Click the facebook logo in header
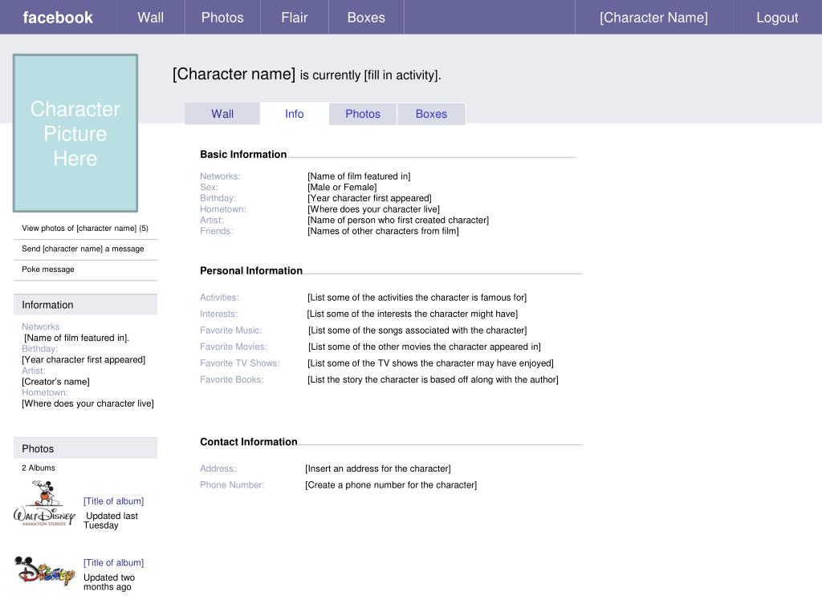 58,18
